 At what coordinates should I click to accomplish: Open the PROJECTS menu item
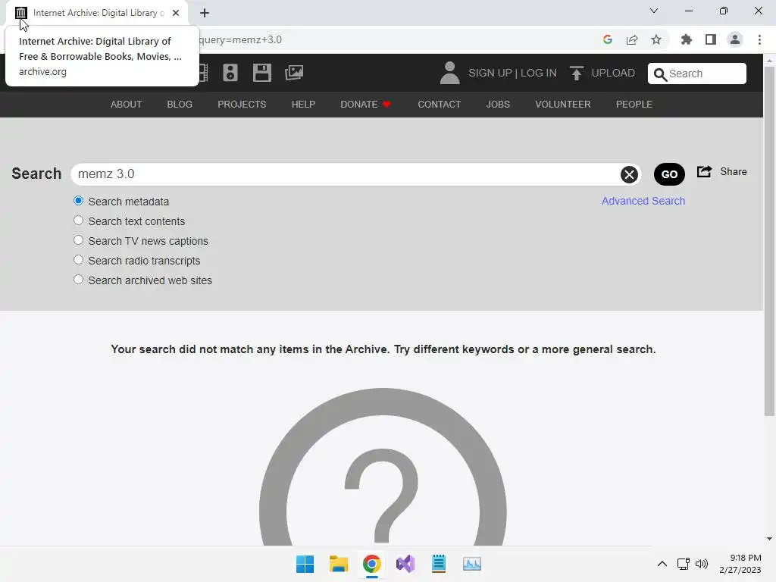pyautogui.click(x=242, y=105)
